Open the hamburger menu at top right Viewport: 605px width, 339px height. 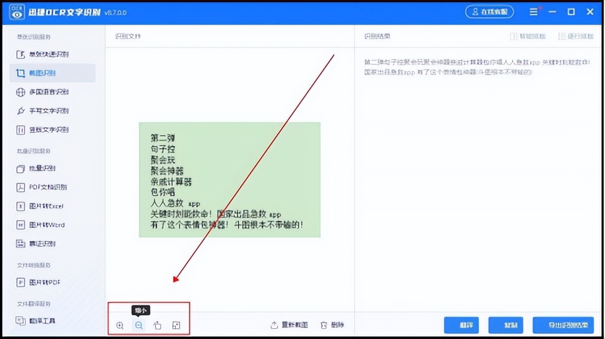(533, 11)
